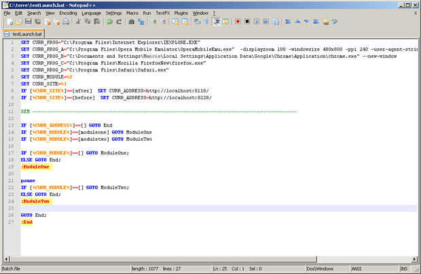Click the Open file toolbar icon
The height and width of the screenshot is (274, 421).
tap(20, 22)
